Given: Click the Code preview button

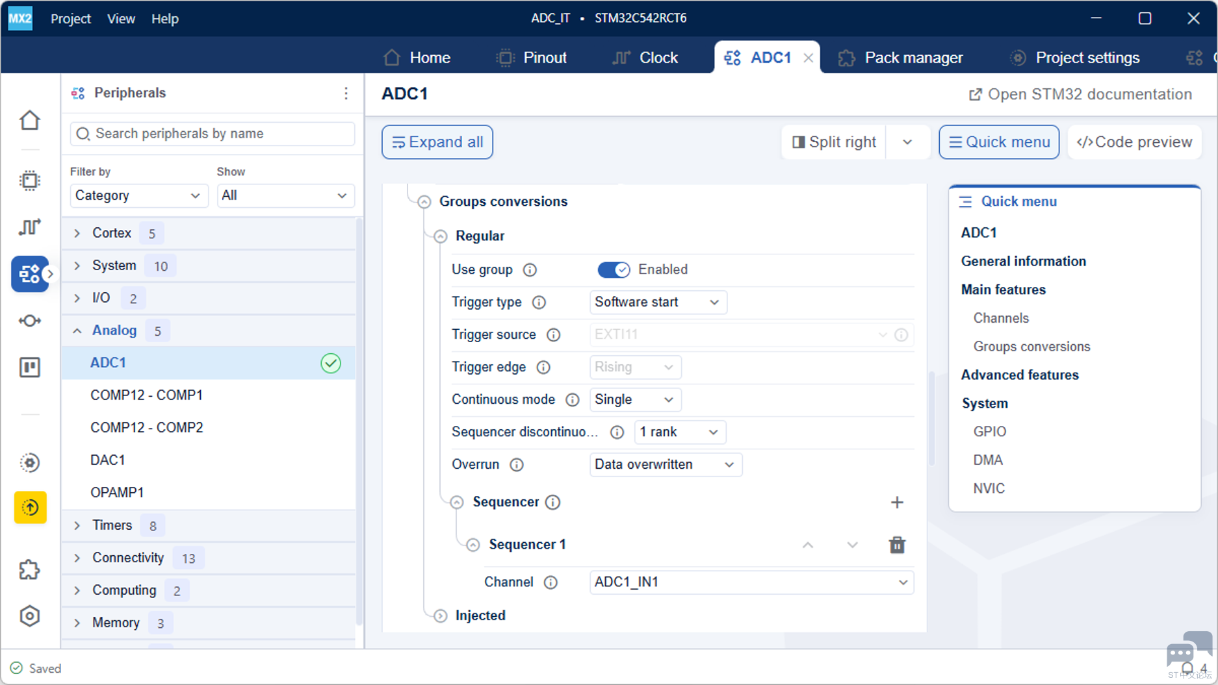Looking at the screenshot, I should click(x=1134, y=142).
